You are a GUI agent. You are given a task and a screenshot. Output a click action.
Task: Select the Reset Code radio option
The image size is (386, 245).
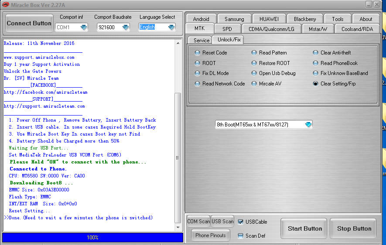197,53
